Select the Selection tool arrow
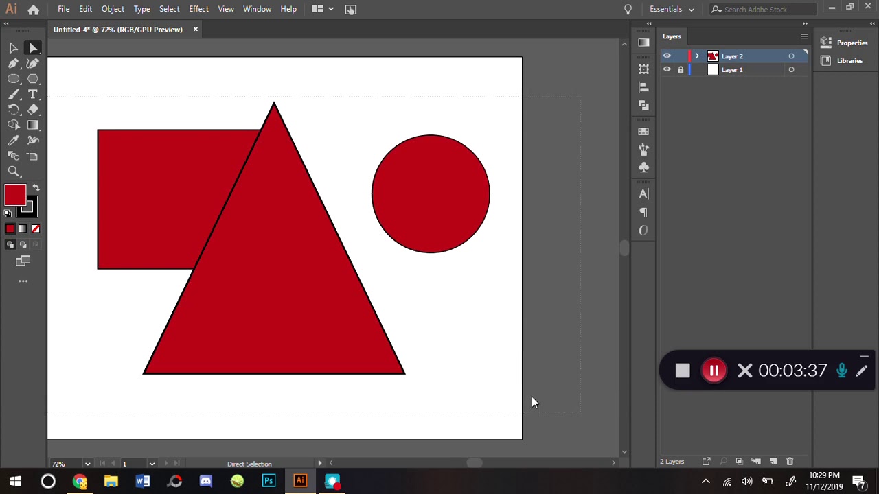The image size is (879, 494). click(x=13, y=47)
